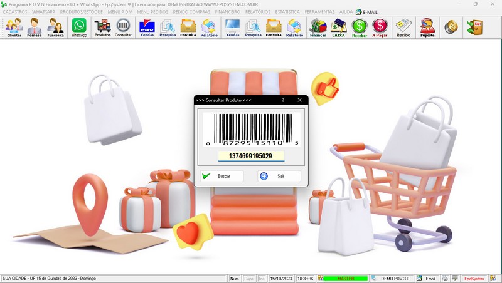
Task: Open the CADASTROS menu
Action: pyautogui.click(x=15, y=12)
